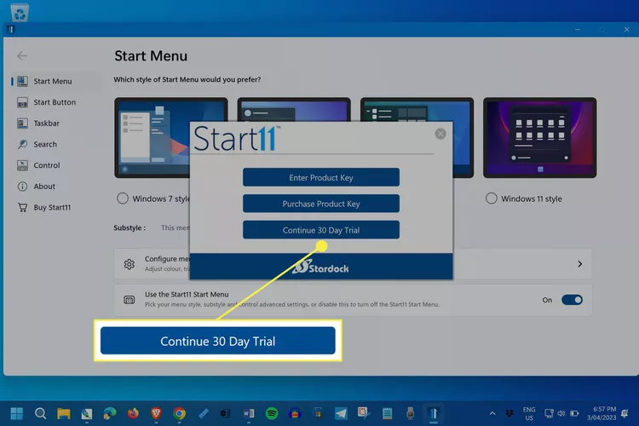This screenshot has height=426, width=639.
Task: Open taskbar Search magnifier
Action: pyautogui.click(x=40, y=414)
